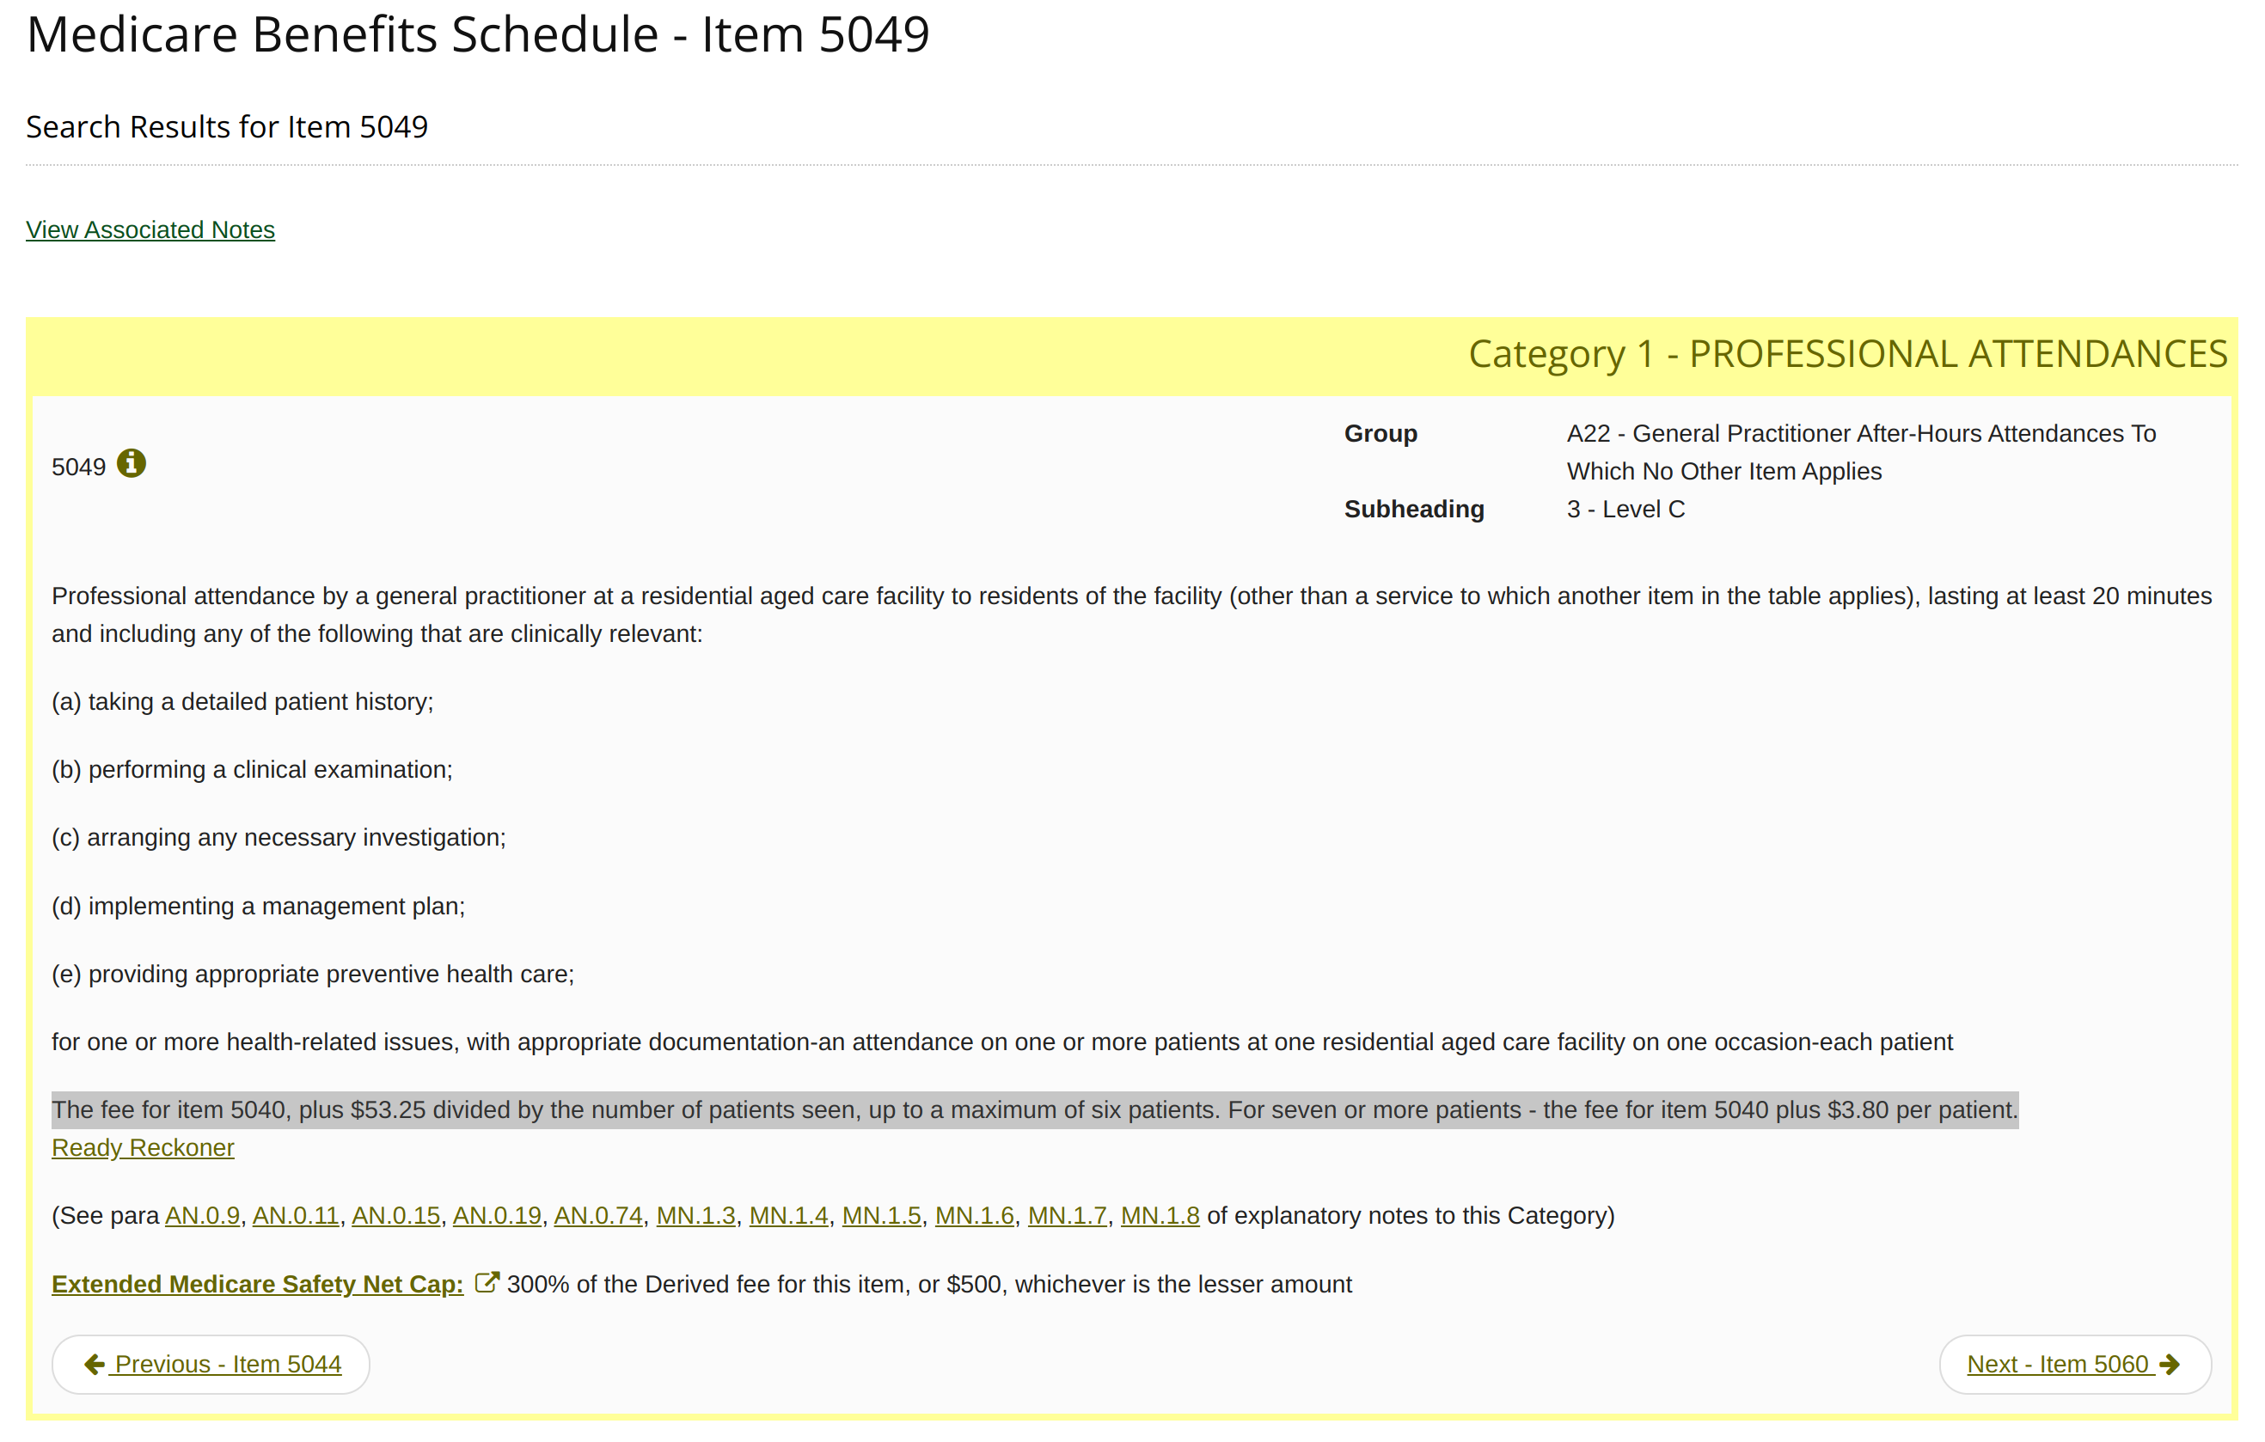
Task: Open explanatory note AN.0.9
Action: 202,1215
